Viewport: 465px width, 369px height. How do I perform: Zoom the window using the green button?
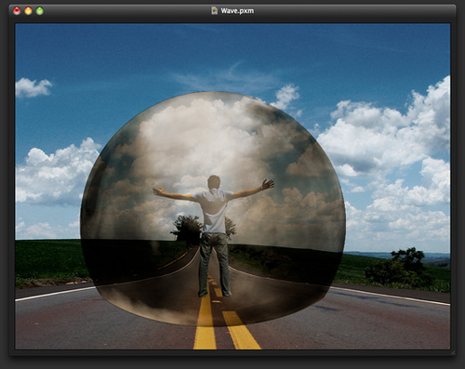[x=40, y=11]
